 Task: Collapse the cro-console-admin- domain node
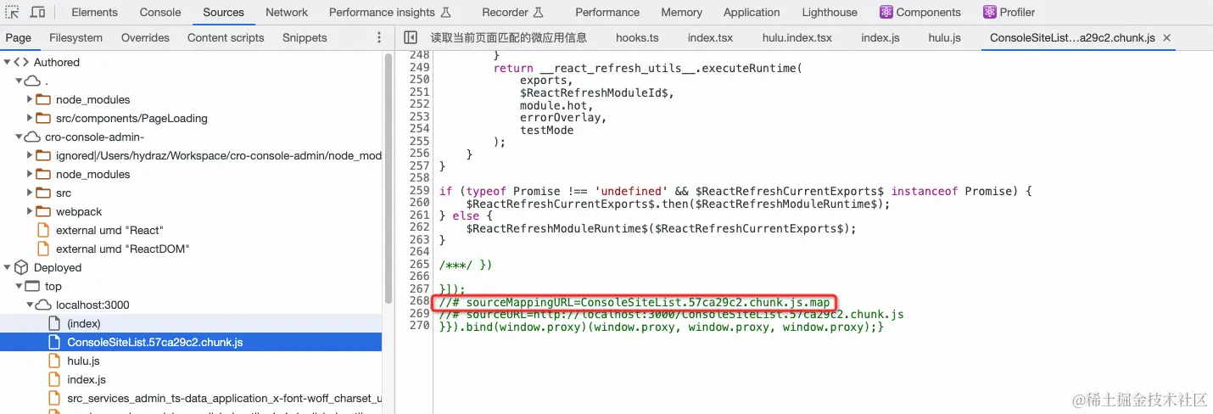point(19,137)
